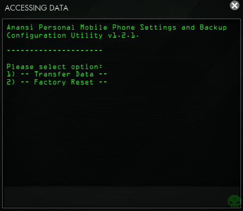Close the Accessing Data window
This screenshot has height=211, width=243.
234,5
